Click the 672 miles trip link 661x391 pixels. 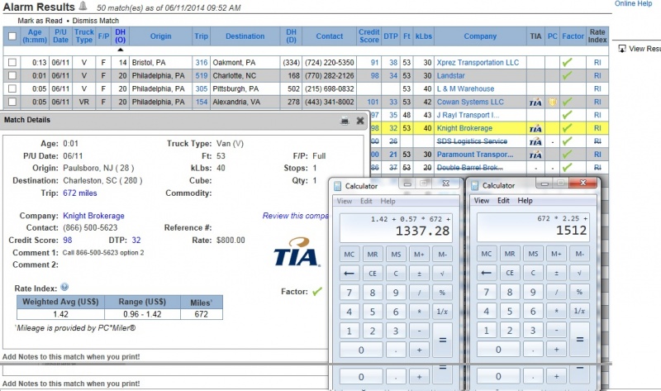pyautogui.click(x=80, y=193)
